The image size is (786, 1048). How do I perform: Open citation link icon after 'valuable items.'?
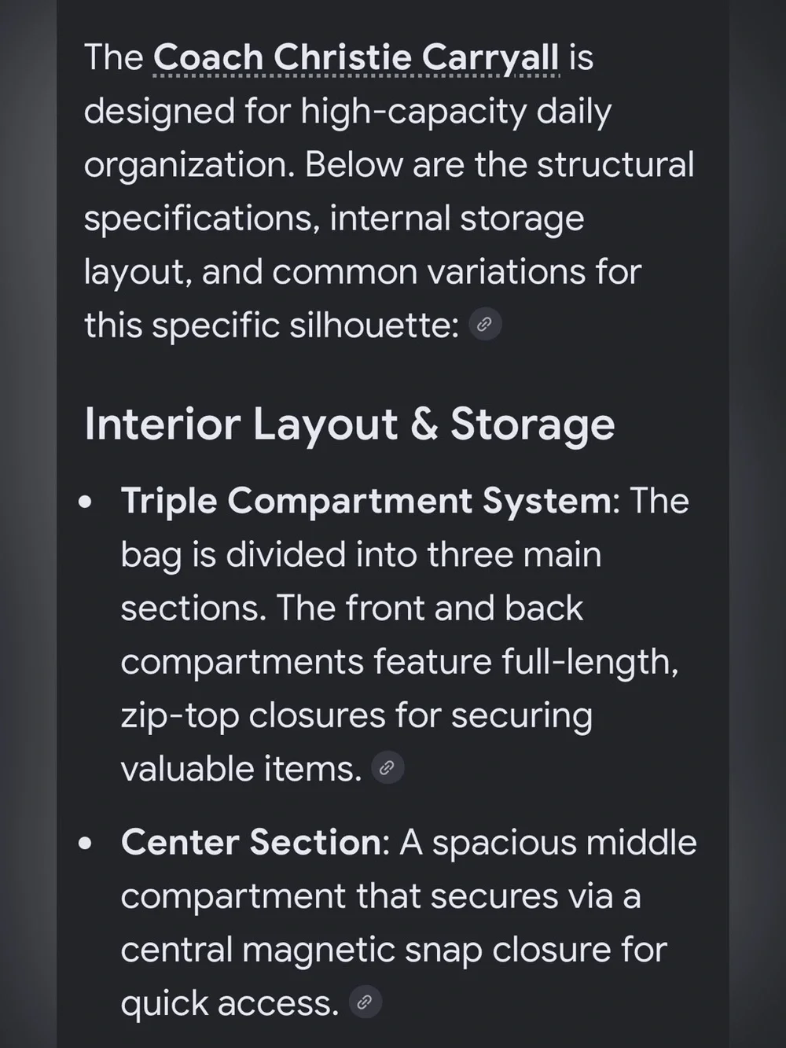[x=387, y=768]
